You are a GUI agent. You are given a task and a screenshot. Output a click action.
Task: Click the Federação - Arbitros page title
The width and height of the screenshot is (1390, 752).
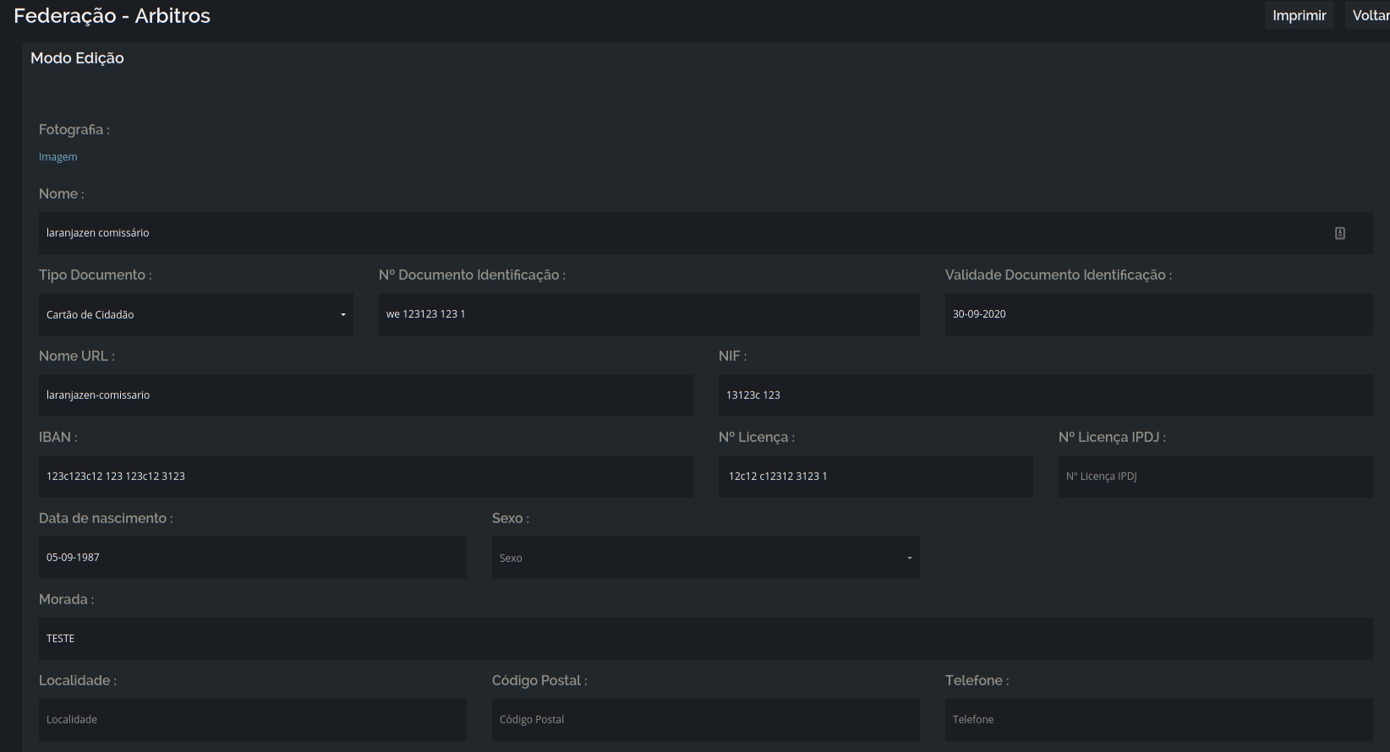tap(112, 15)
